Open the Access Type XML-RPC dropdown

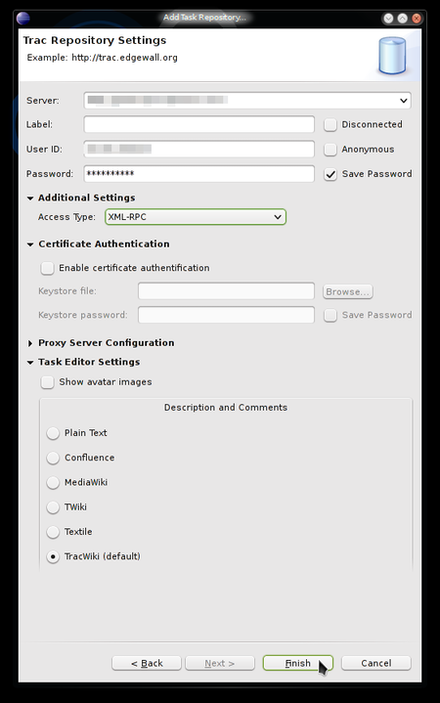pyautogui.click(x=196, y=217)
